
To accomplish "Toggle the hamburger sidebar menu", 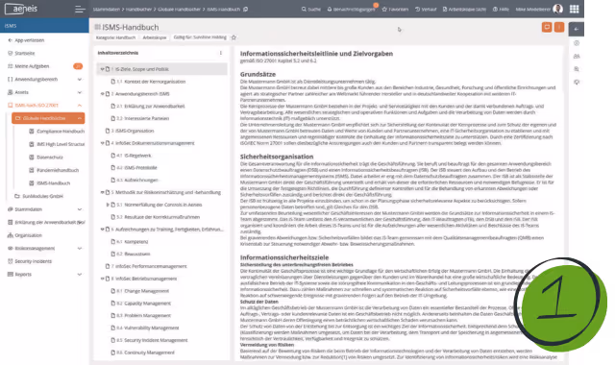I will click(80, 9).
